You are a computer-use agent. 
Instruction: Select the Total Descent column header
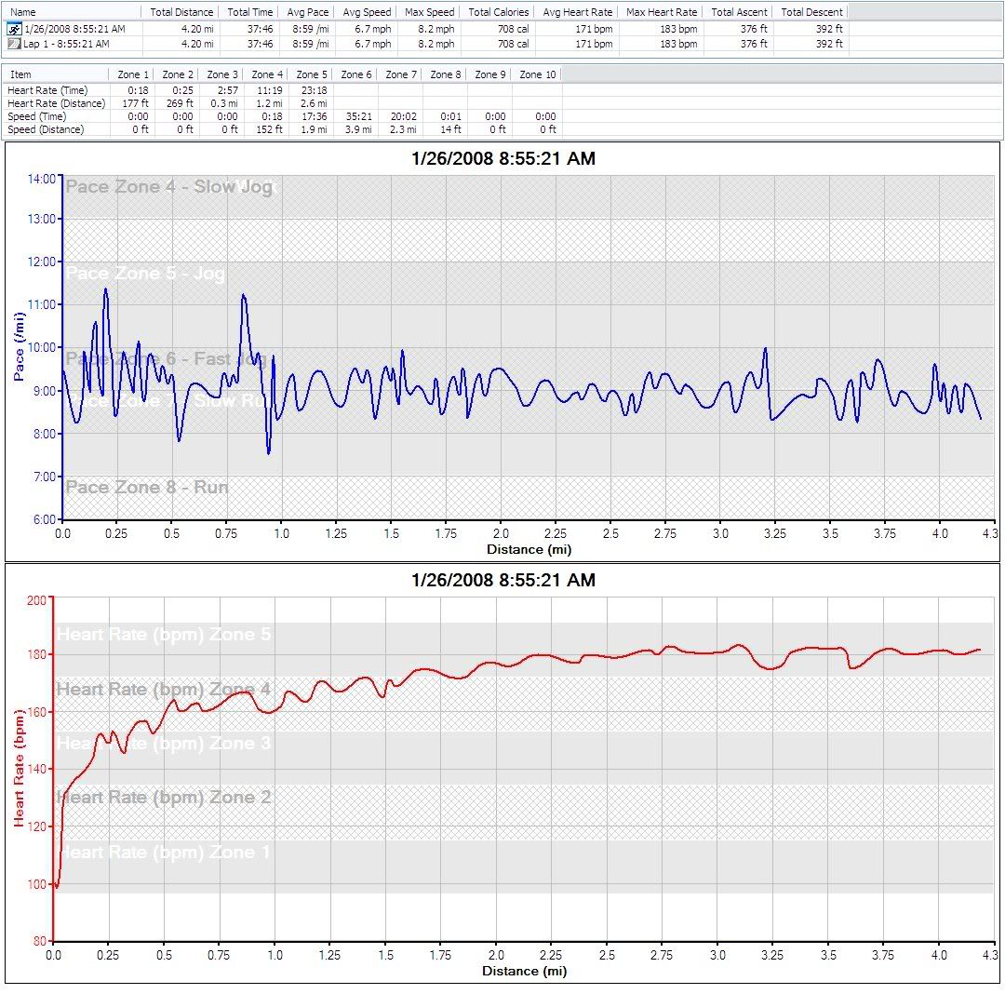811,12
